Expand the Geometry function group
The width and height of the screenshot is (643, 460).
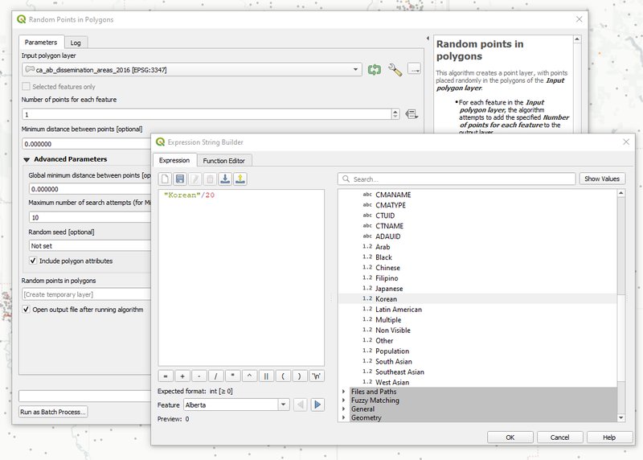tap(344, 417)
